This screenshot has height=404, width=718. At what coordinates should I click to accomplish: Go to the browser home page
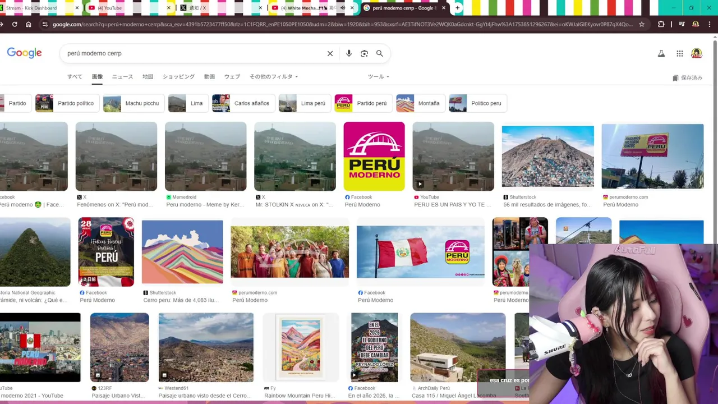pyautogui.click(x=29, y=24)
